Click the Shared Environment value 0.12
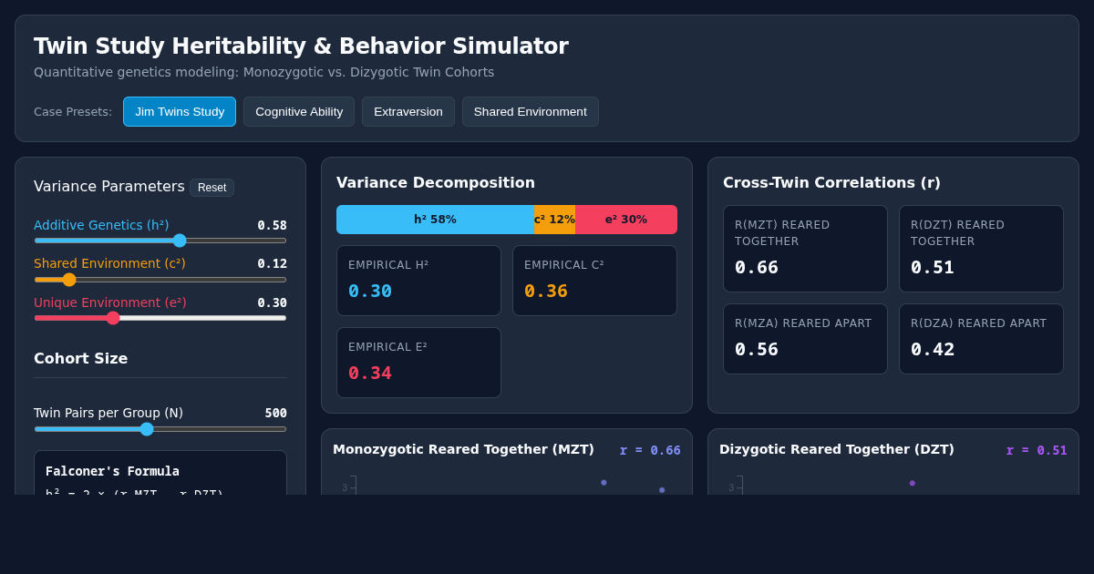Image resolution: width=1094 pixels, height=574 pixels. [272, 263]
